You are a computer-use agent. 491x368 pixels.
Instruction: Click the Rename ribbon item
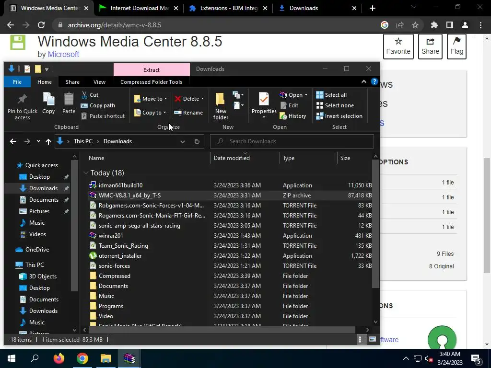click(188, 113)
